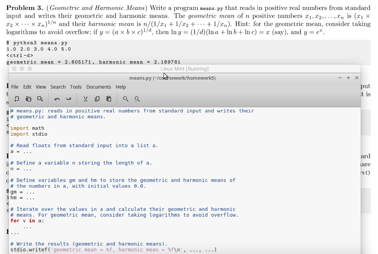Redo the last undone action
Image resolution: width=378 pixels, height=254 pixels.
[69, 99]
